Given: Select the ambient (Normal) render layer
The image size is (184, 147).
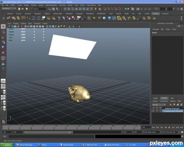Looking at the screenshot, I should point(172,108).
